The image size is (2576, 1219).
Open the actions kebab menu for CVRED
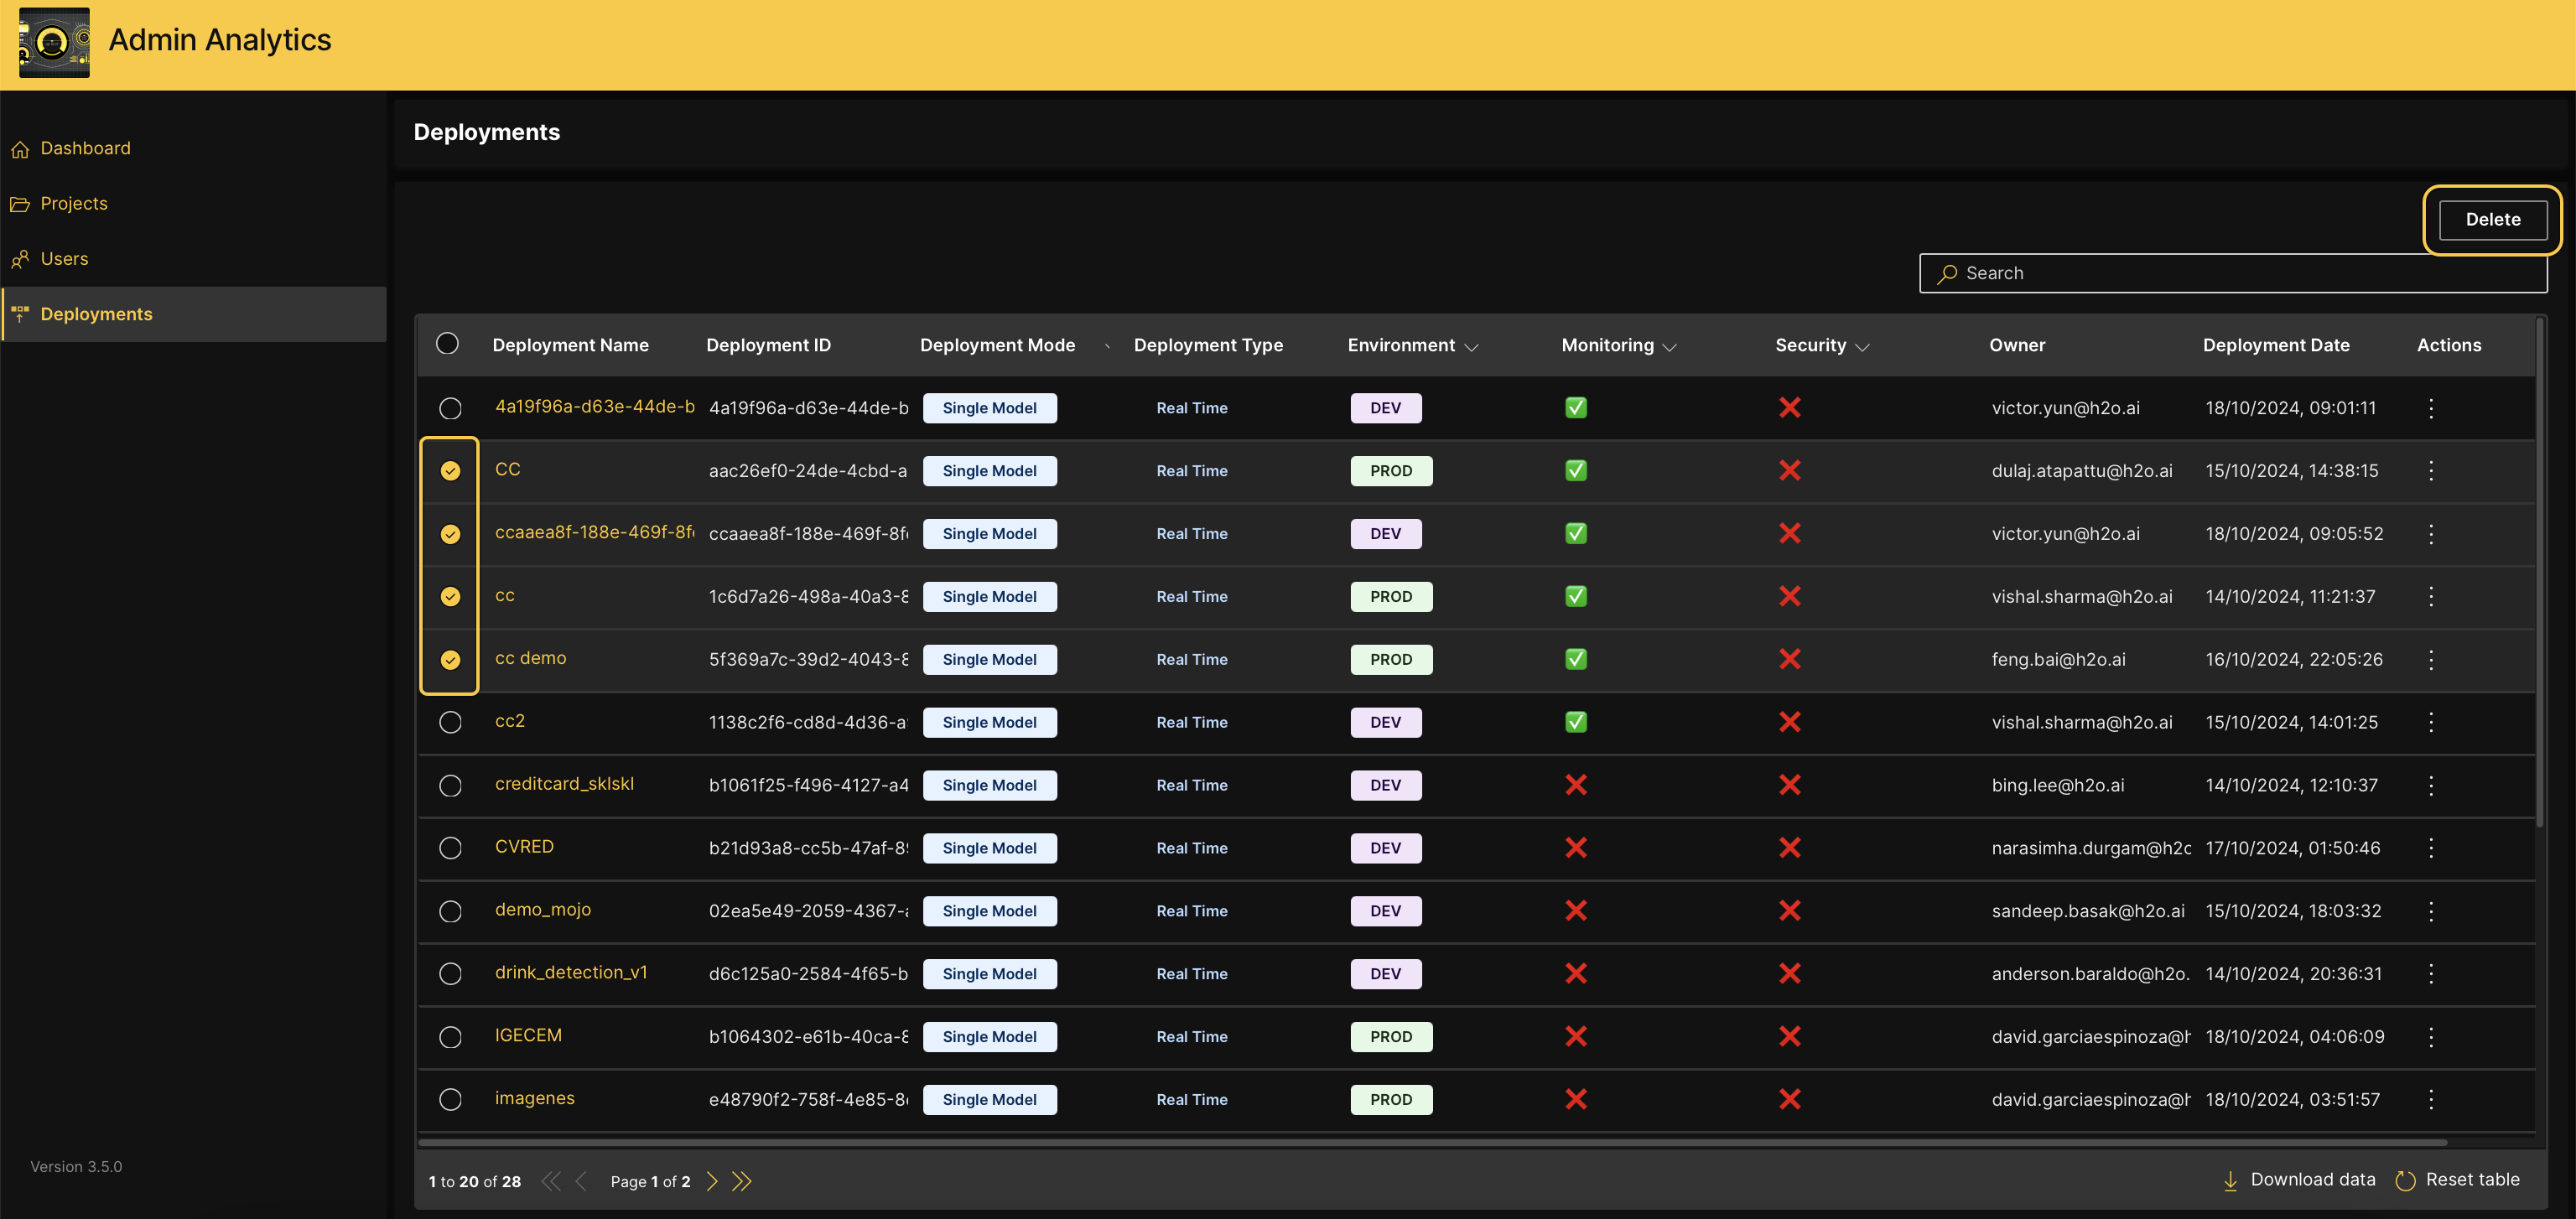pos(2432,847)
